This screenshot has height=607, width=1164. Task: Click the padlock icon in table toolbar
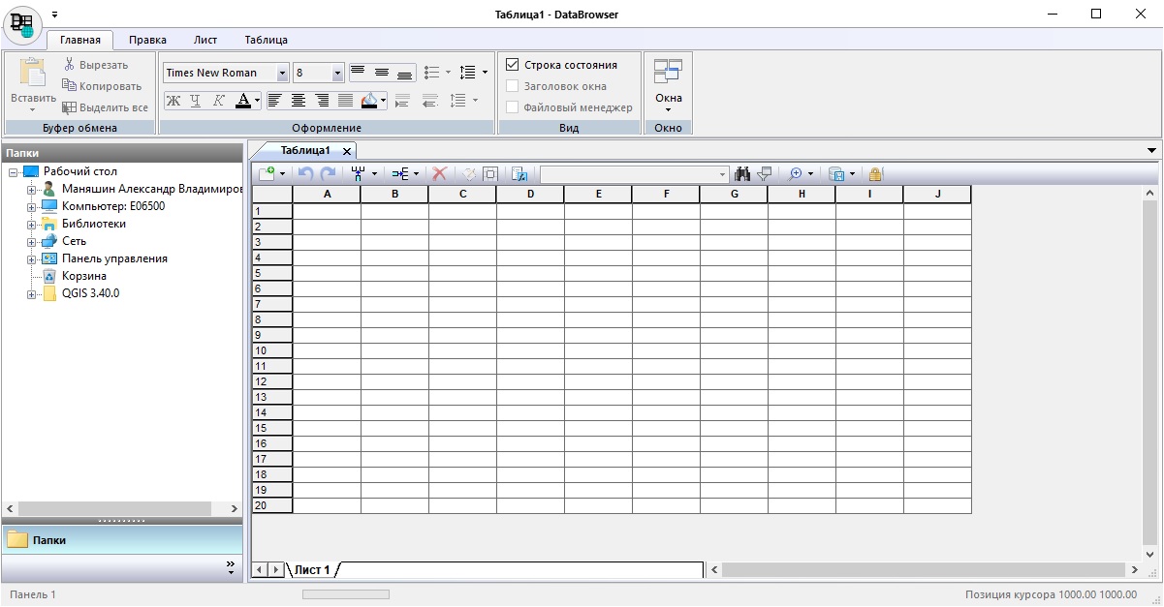(x=875, y=174)
